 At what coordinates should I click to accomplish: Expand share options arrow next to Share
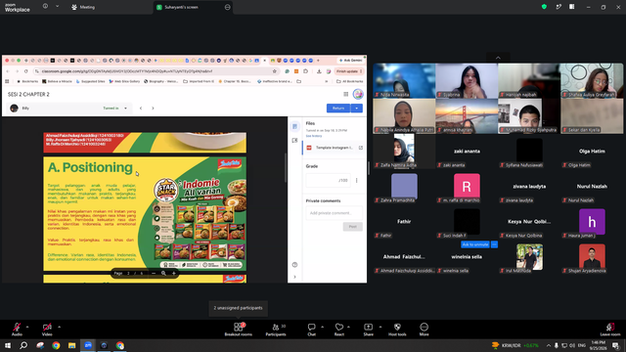(x=380, y=327)
